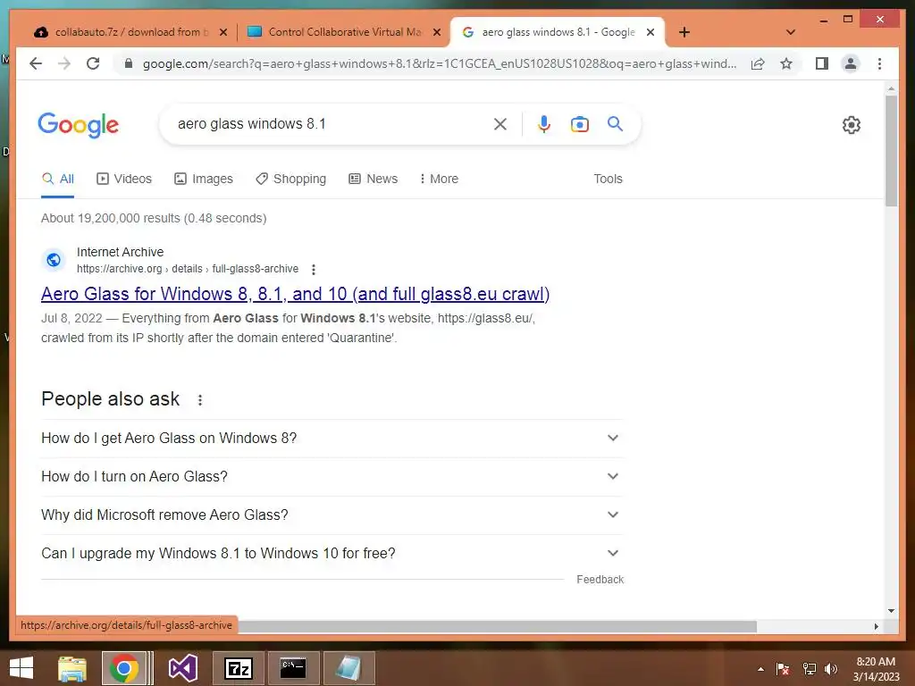Screen dimensions: 915x686
Task: Open 7-Zip from taskbar
Action: (x=238, y=668)
